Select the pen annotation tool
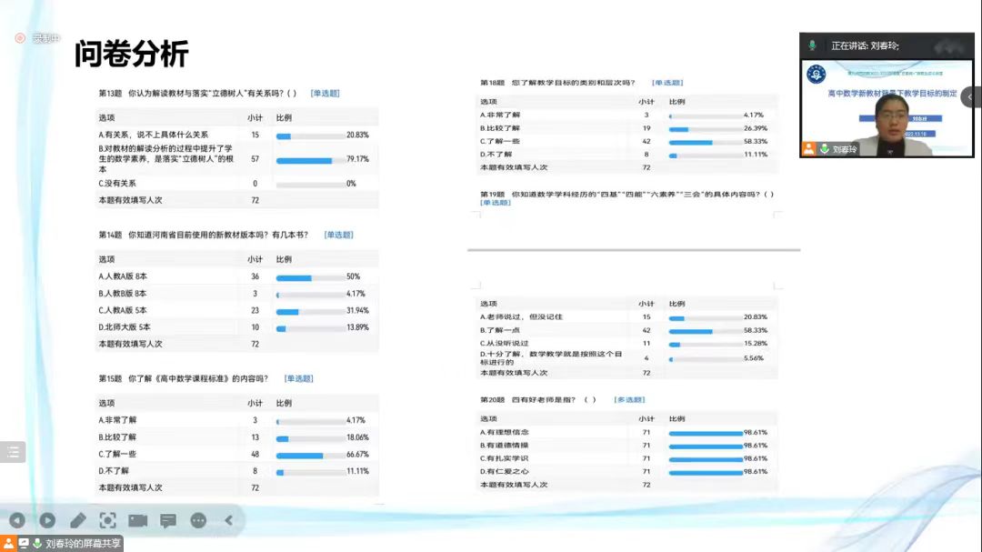The height and width of the screenshot is (552, 982). [x=78, y=520]
